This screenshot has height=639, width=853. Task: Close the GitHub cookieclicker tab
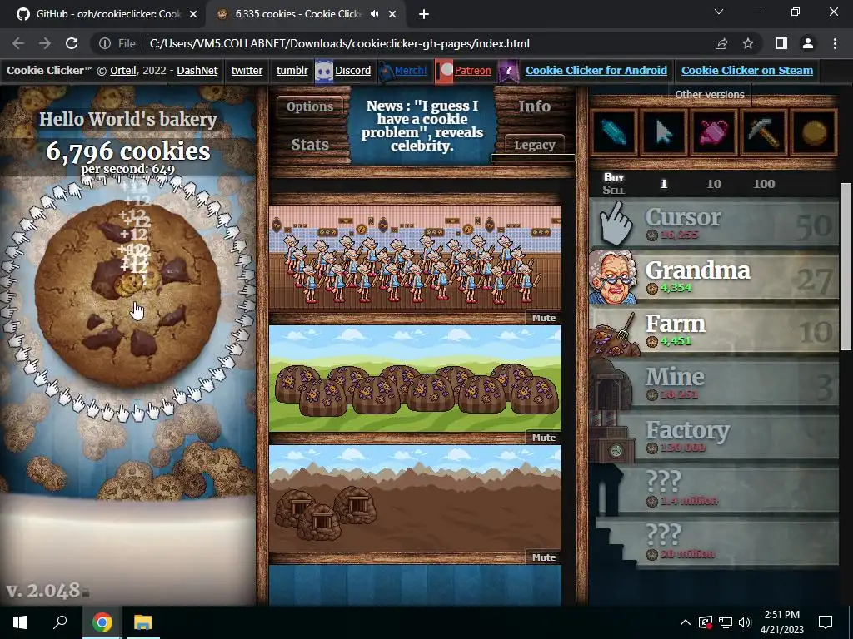click(193, 14)
